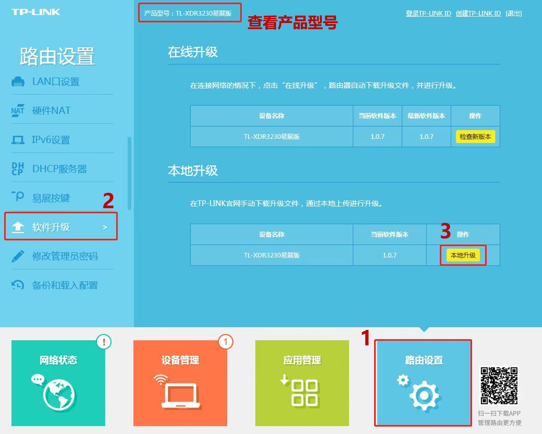Click the LAN口设置 port icon
The height and width of the screenshot is (434, 542).
18,82
